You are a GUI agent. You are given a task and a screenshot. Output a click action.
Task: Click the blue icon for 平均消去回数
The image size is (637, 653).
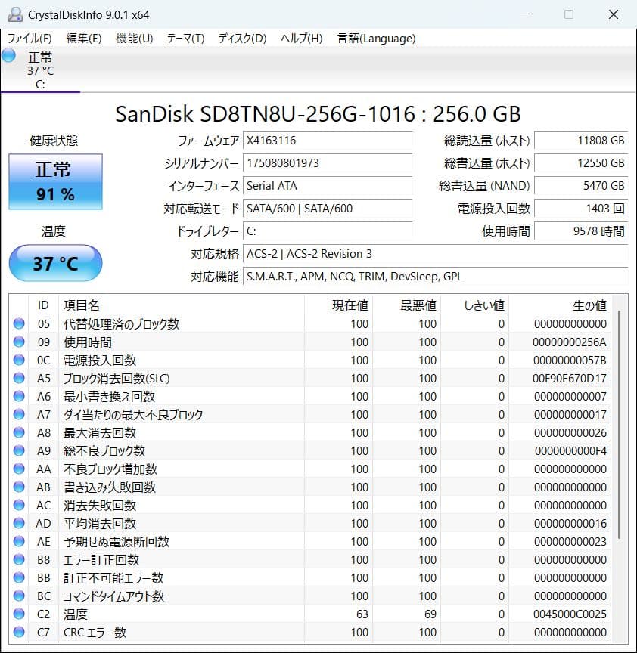[18, 523]
